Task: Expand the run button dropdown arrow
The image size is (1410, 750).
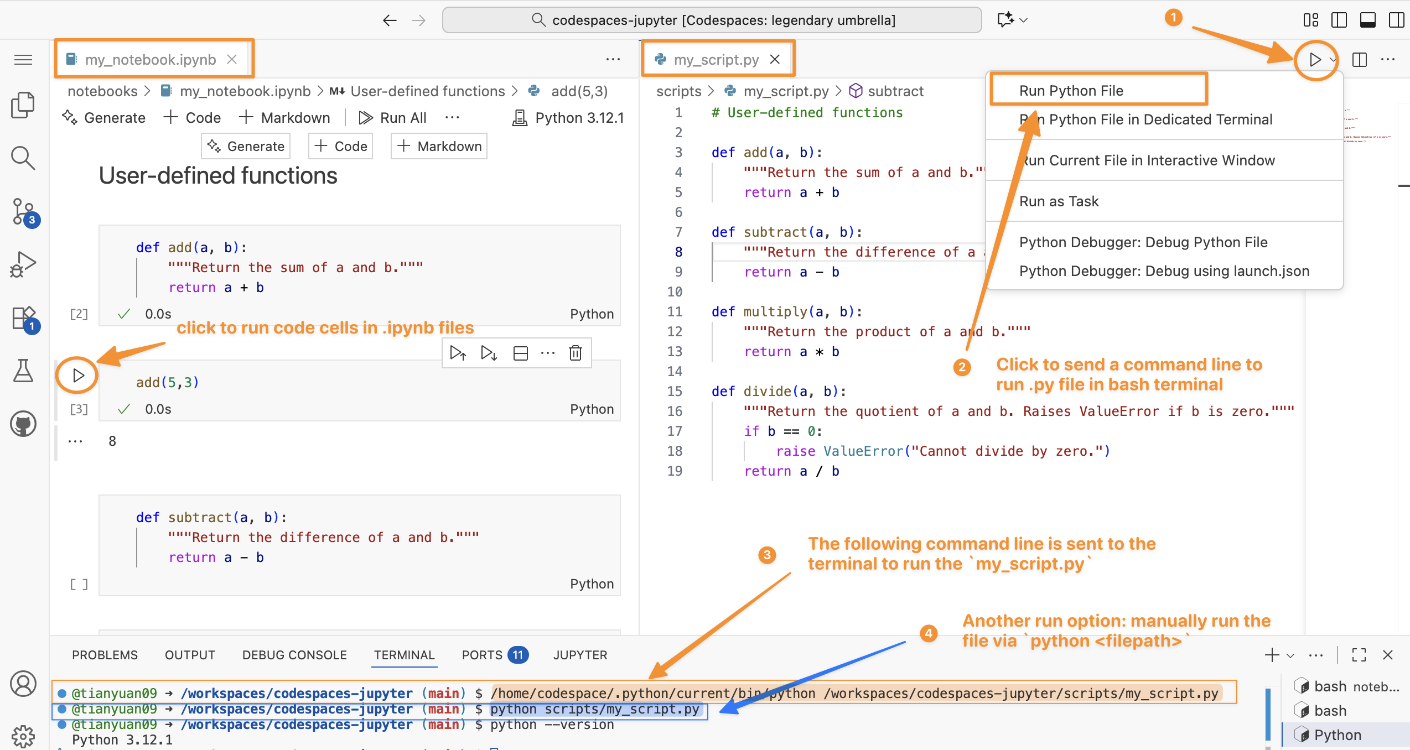Action: tap(1333, 60)
